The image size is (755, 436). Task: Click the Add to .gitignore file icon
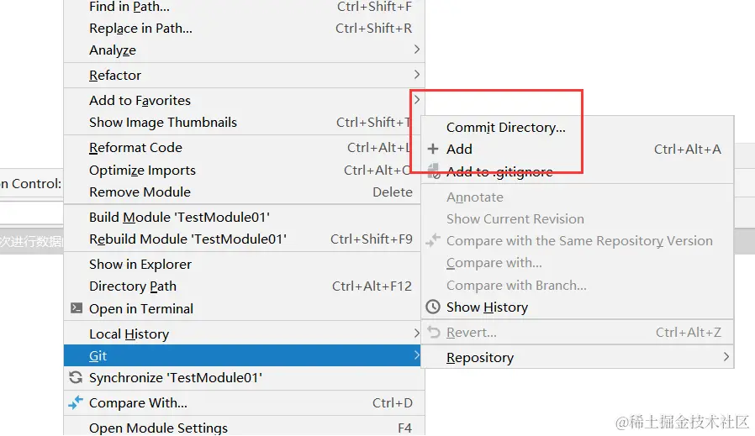click(433, 171)
